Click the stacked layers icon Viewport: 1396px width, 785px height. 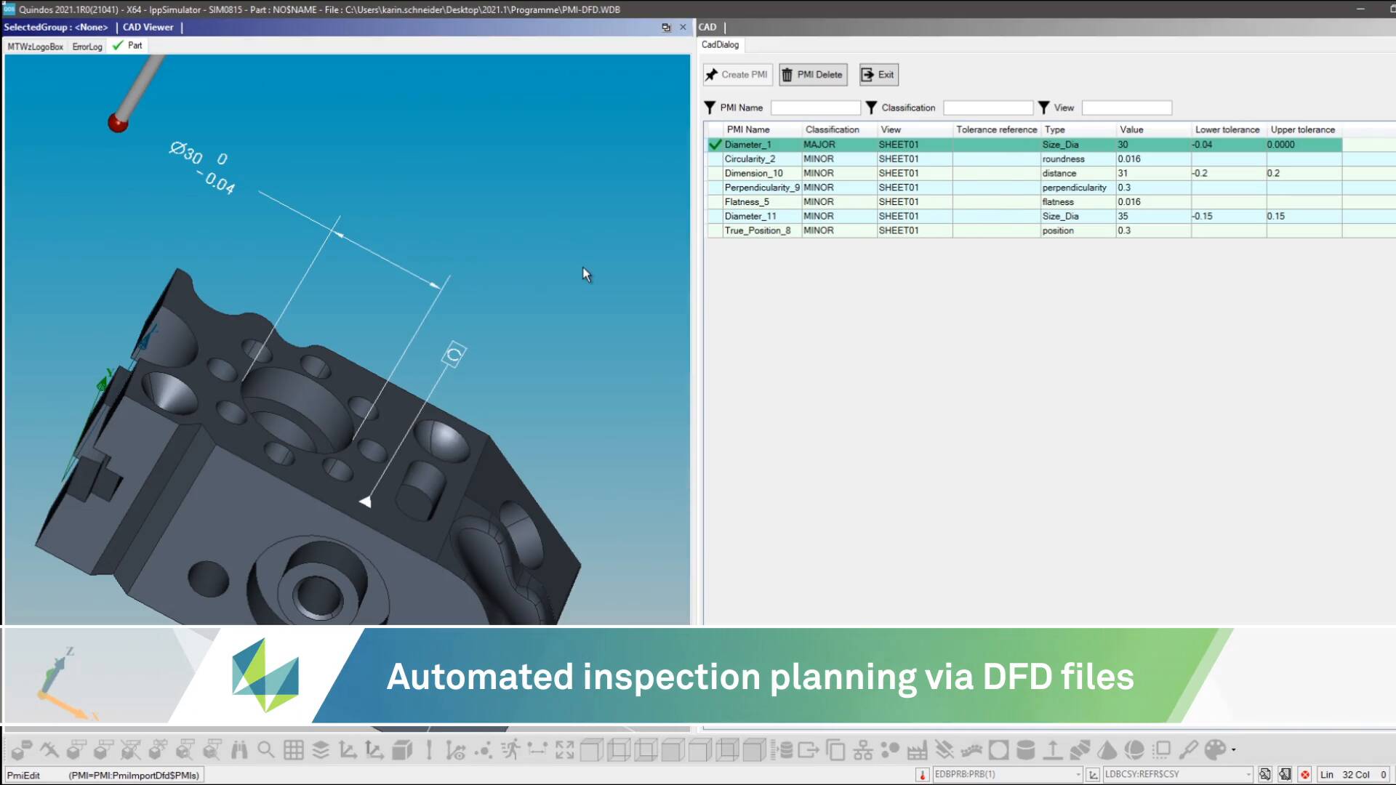tap(321, 749)
